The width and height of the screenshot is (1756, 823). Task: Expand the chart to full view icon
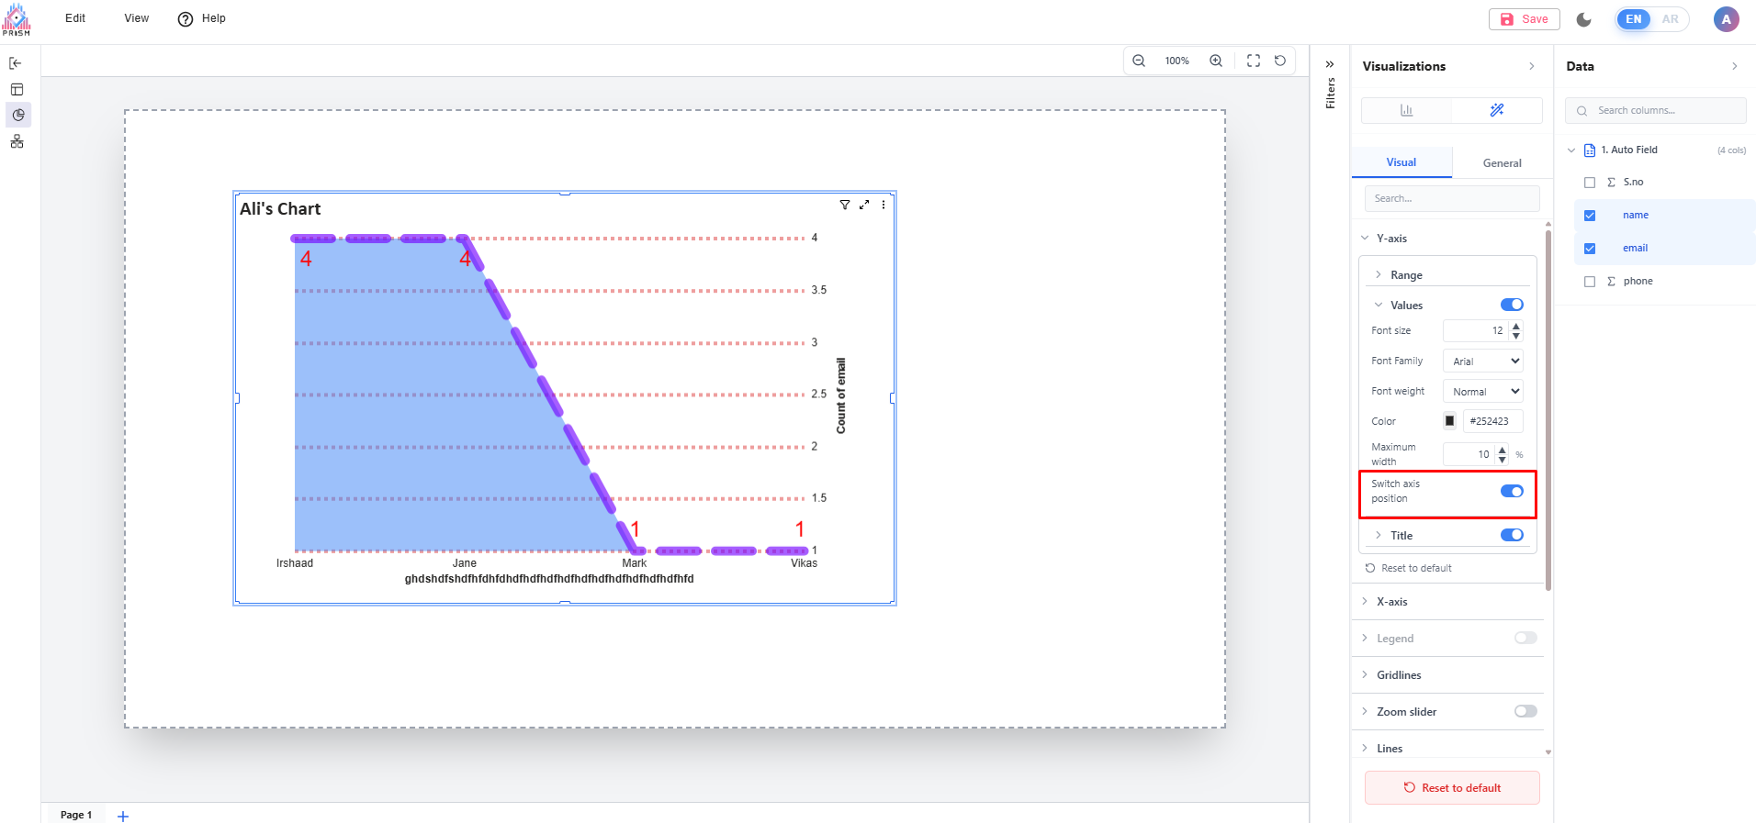click(864, 205)
